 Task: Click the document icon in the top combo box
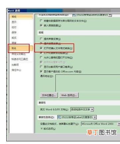coord(75,15)
